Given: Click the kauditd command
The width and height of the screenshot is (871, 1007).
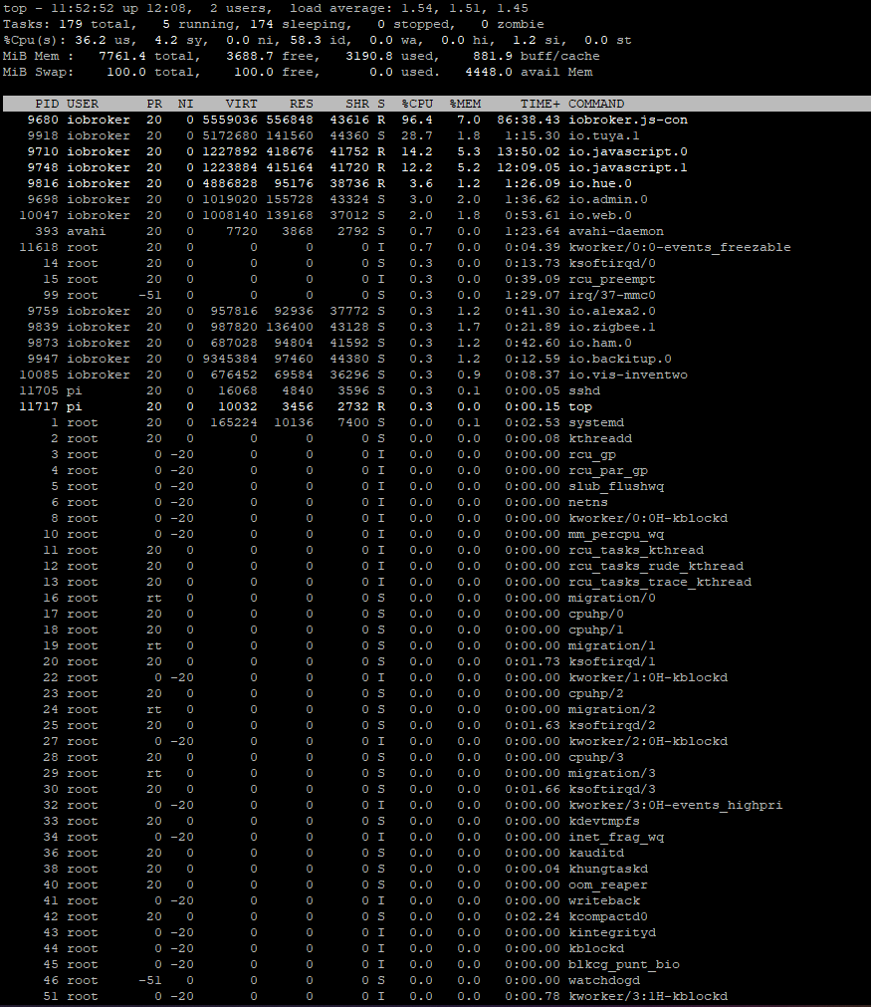Looking at the screenshot, I should point(596,854).
